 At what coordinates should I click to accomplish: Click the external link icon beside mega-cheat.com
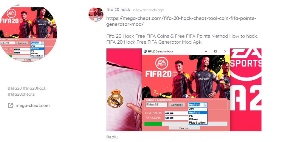click(10, 105)
